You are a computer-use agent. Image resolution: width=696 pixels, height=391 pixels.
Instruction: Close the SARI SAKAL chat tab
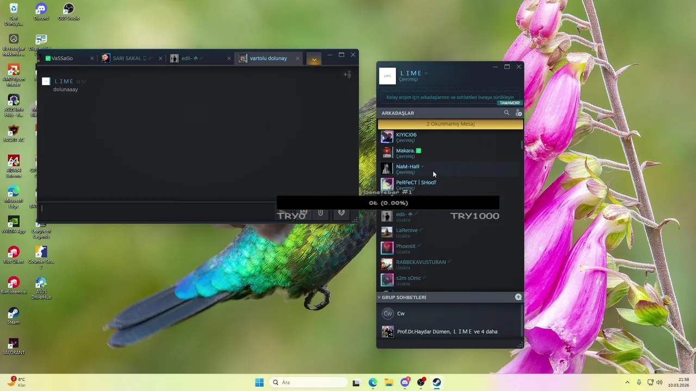(160, 58)
